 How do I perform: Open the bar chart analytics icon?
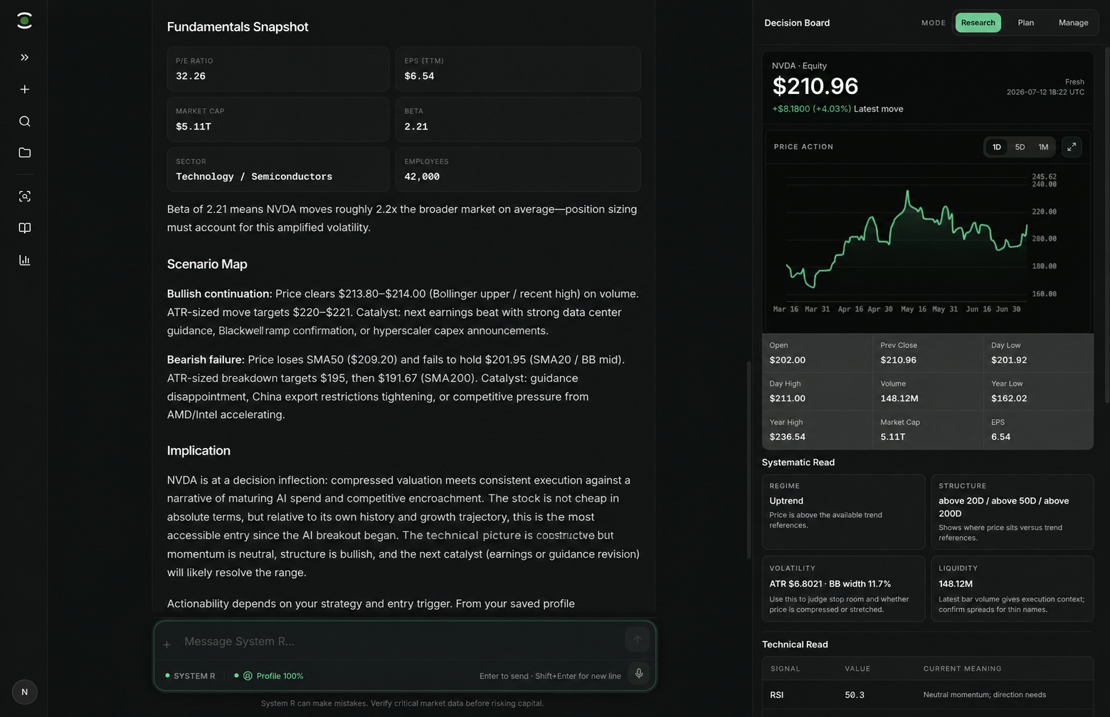[x=24, y=260]
